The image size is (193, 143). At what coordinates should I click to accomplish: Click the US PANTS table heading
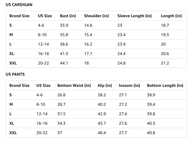pyautogui.click(x=15, y=74)
